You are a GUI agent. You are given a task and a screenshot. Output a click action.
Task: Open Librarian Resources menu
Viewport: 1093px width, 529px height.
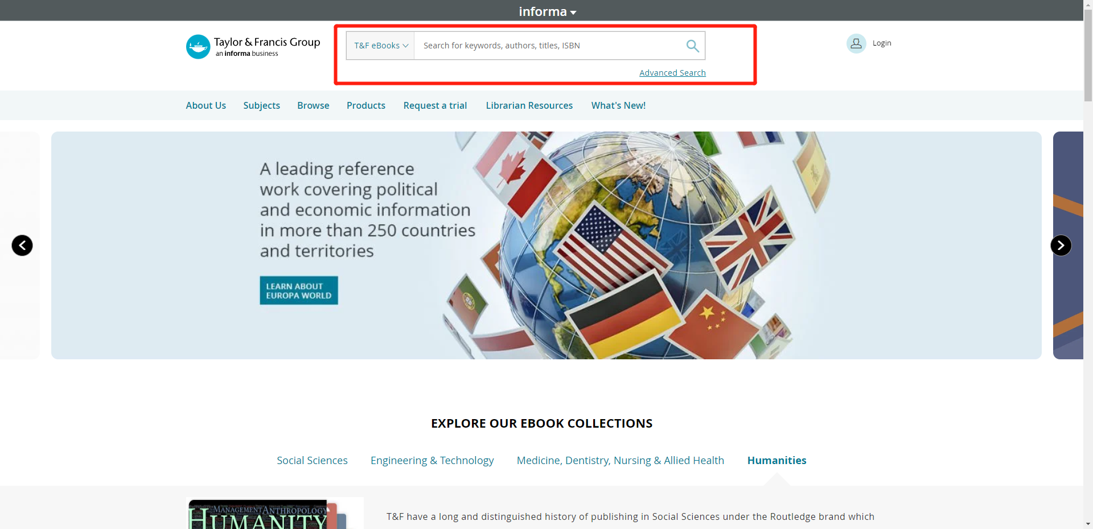click(529, 105)
